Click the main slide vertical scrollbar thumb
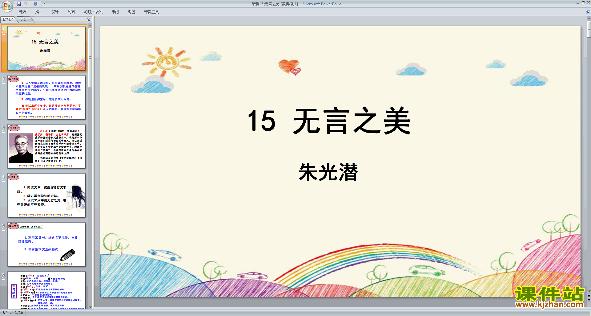Viewport: 591px width, 316px height. (589, 29)
